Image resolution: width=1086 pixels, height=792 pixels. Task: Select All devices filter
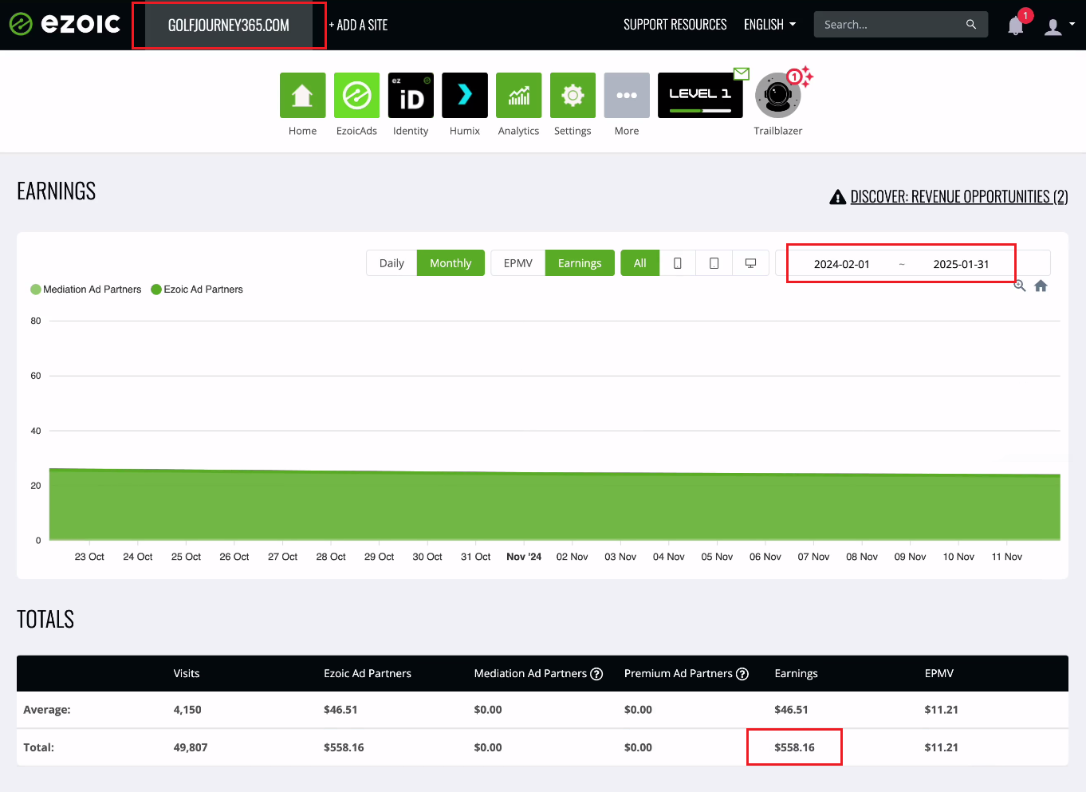click(x=640, y=263)
